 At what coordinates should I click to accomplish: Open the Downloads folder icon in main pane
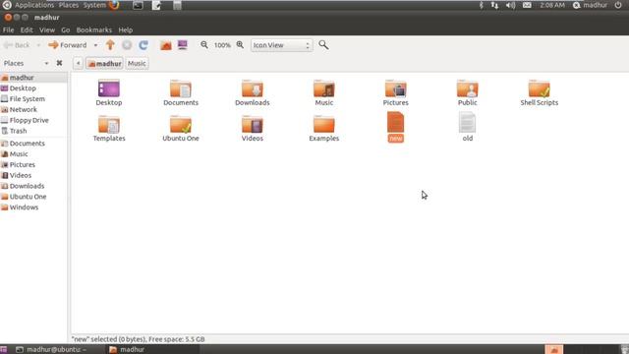click(253, 88)
